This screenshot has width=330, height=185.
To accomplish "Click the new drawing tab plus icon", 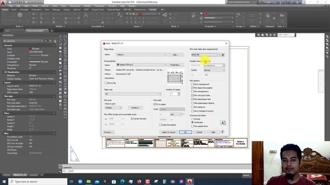I will pyautogui.click(x=52, y=31).
